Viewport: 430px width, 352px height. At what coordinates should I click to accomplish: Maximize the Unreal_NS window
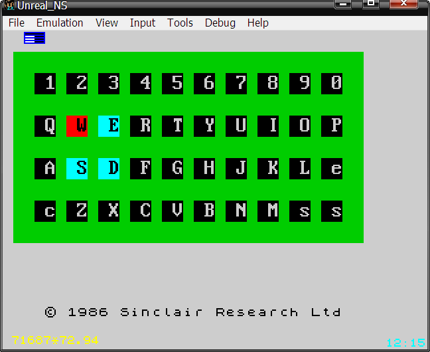pyautogui.click(x=371, y=3)
